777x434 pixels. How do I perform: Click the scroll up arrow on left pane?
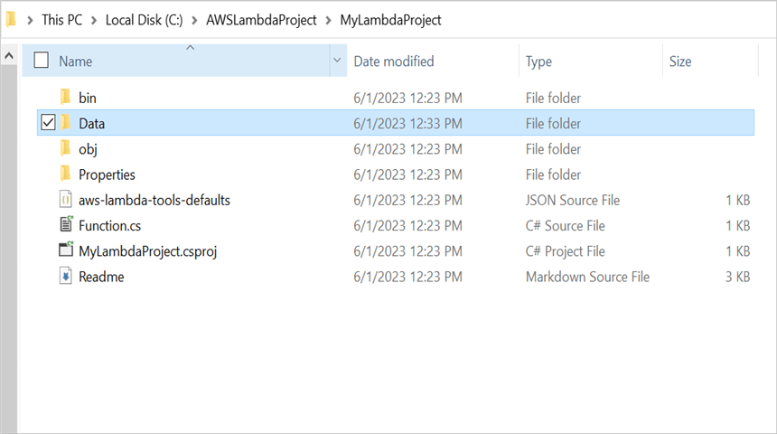point(9,56)
